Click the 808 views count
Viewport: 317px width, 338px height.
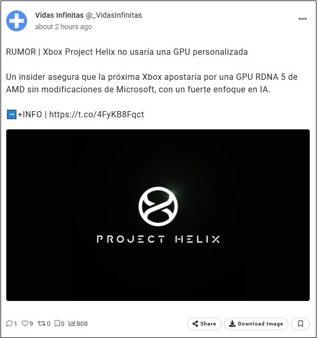coord(82,324)
